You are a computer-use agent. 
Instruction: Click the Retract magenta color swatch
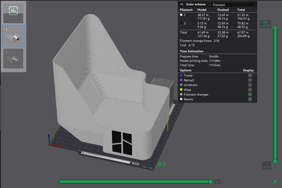pos(181,80)
